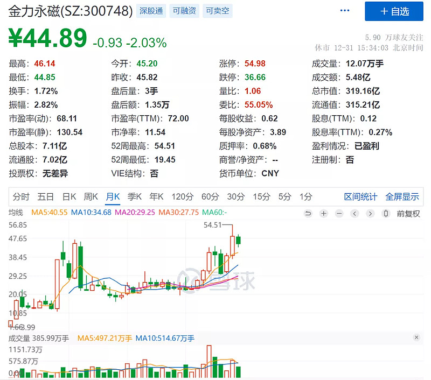Select the 月K chart tab

tap(113, 196)
